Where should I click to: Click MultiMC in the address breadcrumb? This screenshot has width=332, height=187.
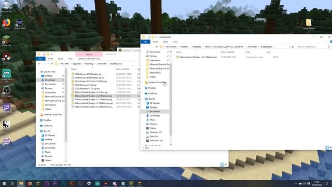pyautogui.click(x=184, y=47)
